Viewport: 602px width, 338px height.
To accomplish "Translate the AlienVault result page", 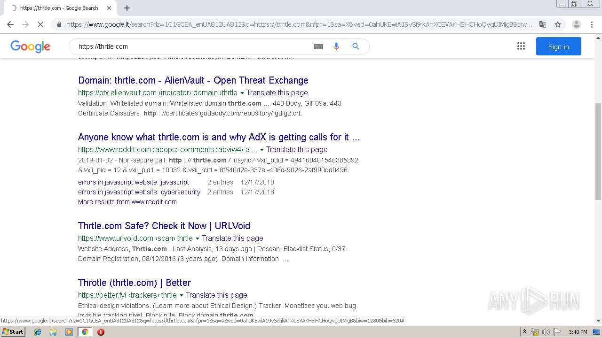I will (x=277, y=93).
